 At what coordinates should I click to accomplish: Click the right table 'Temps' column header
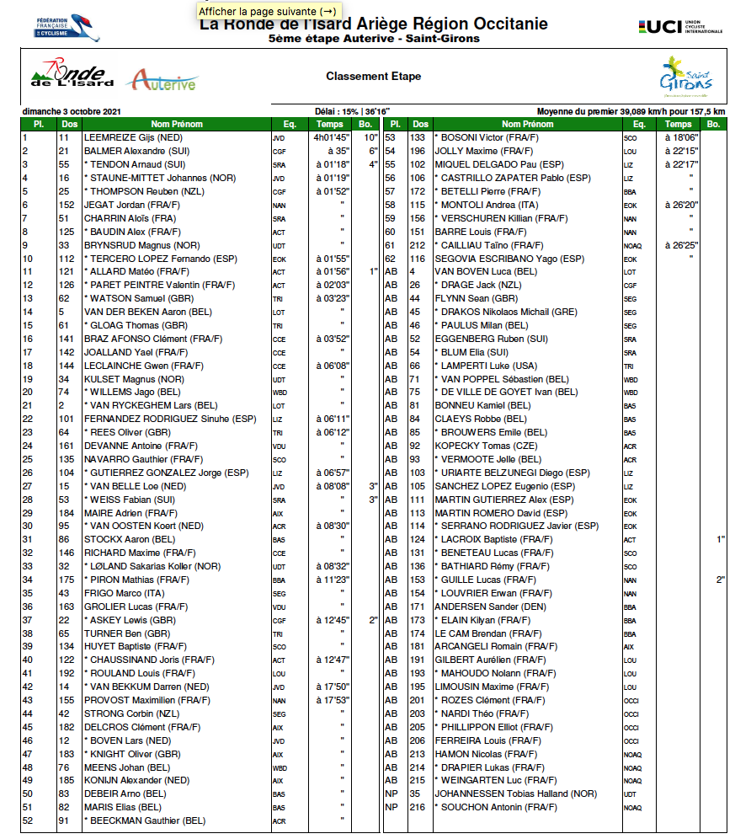tap(678, 125)
